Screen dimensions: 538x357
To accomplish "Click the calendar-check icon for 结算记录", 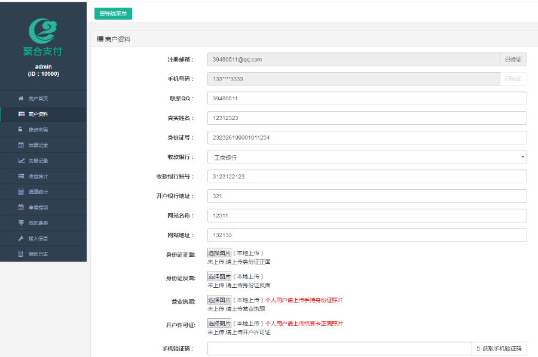I will pos(21,145).
